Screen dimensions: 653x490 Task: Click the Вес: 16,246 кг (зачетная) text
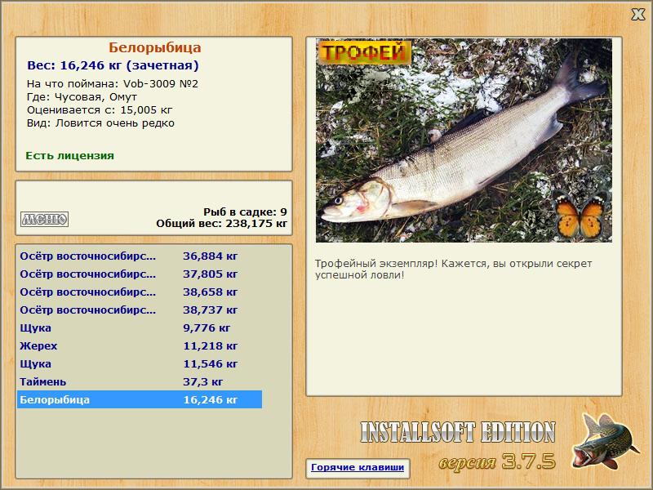tap(113, 65)
